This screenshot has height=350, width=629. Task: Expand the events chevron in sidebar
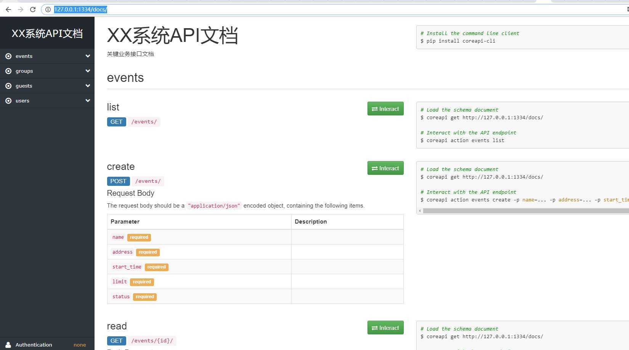coord(88,56)
